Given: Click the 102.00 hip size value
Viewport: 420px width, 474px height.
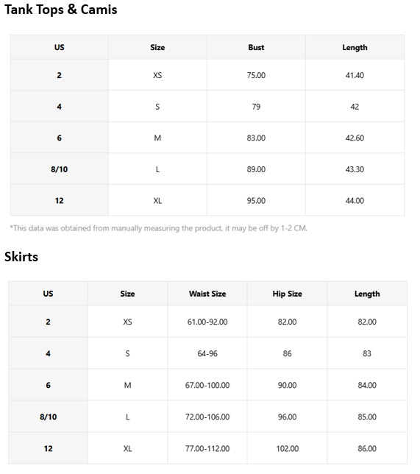Looking at the screenshot, I should click(x=288, y=449).
